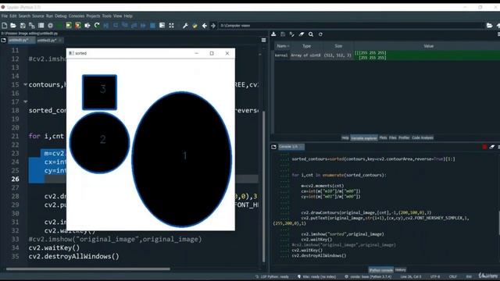Sort variables by the Name column header
The width and height of the screenshot is (500, 281).
[x=282, y=46]
